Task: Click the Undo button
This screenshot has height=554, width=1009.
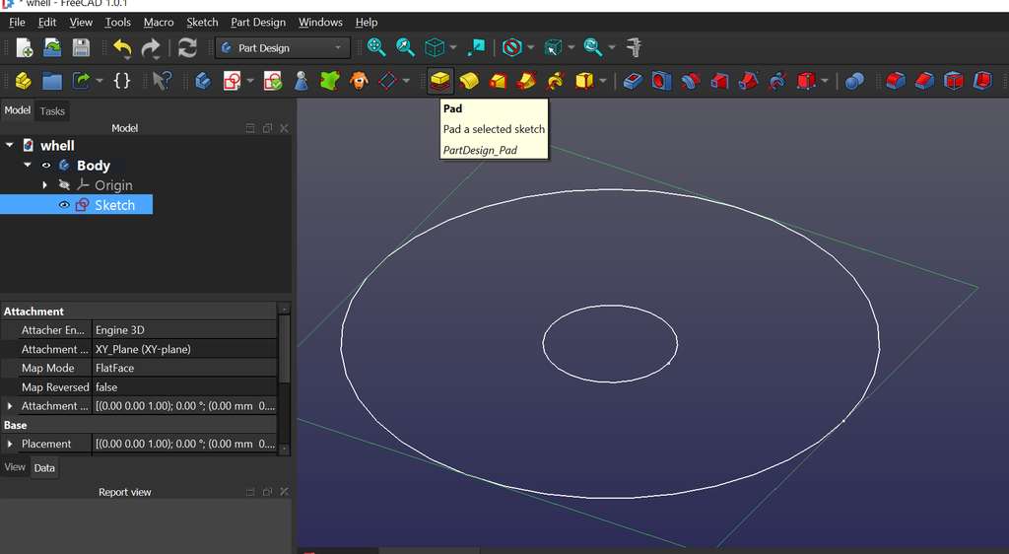Action: pos(122,47)
